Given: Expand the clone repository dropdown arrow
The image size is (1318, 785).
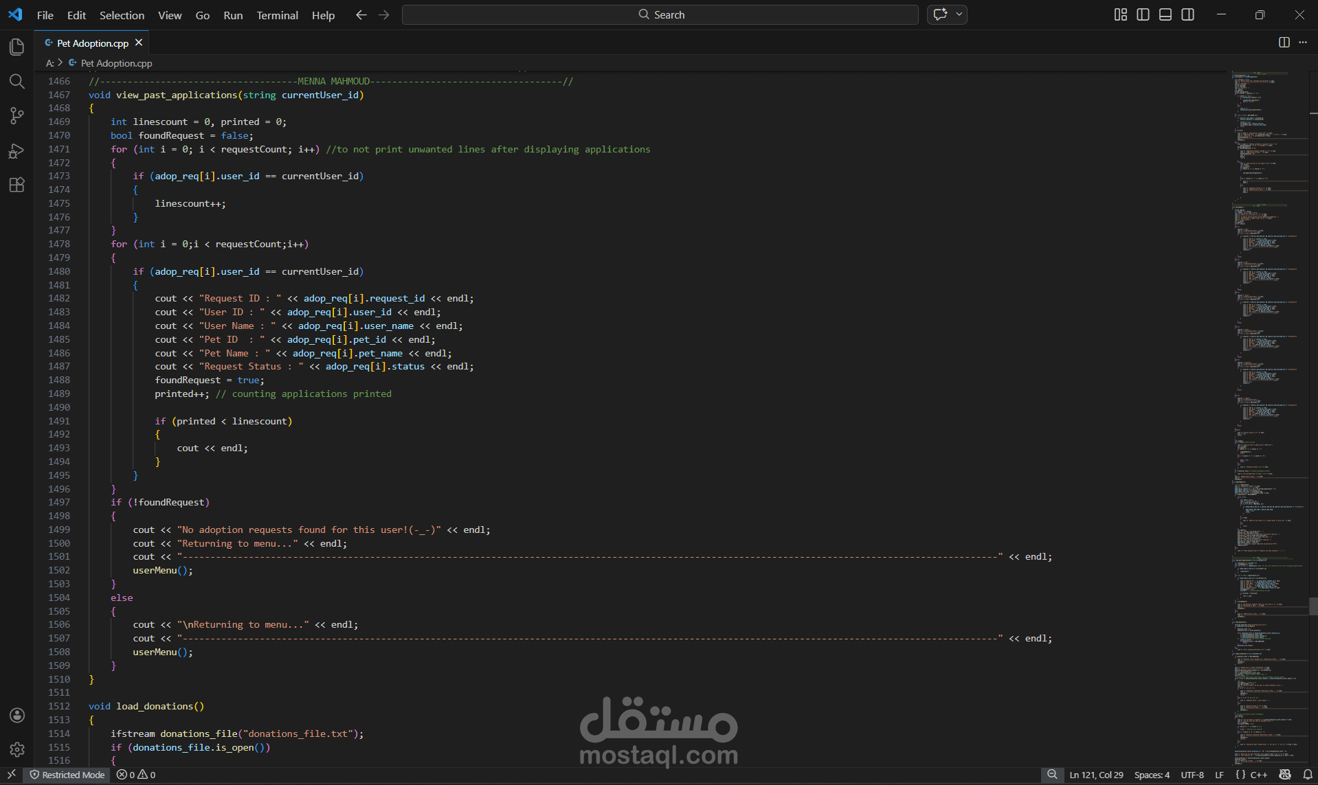Looking at the screenshot, I should pyautogui.click(x=958, y=14).
